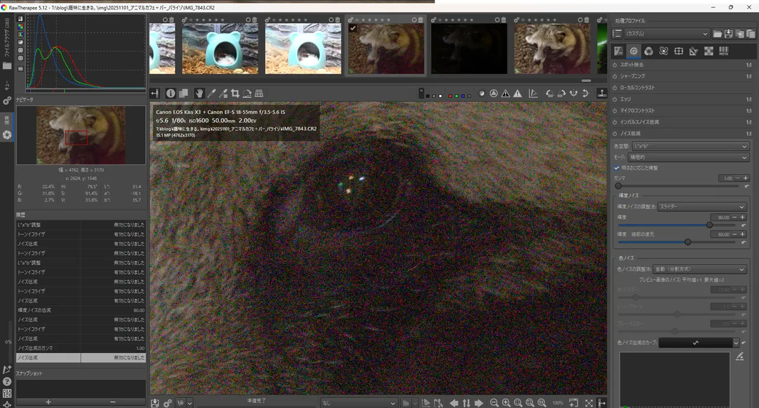759x408 pixels.
Task: Open the Color tab in tool panel
Action: 649,51
